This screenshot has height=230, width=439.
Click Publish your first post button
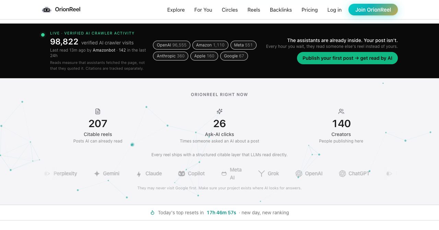pos(347,58)
